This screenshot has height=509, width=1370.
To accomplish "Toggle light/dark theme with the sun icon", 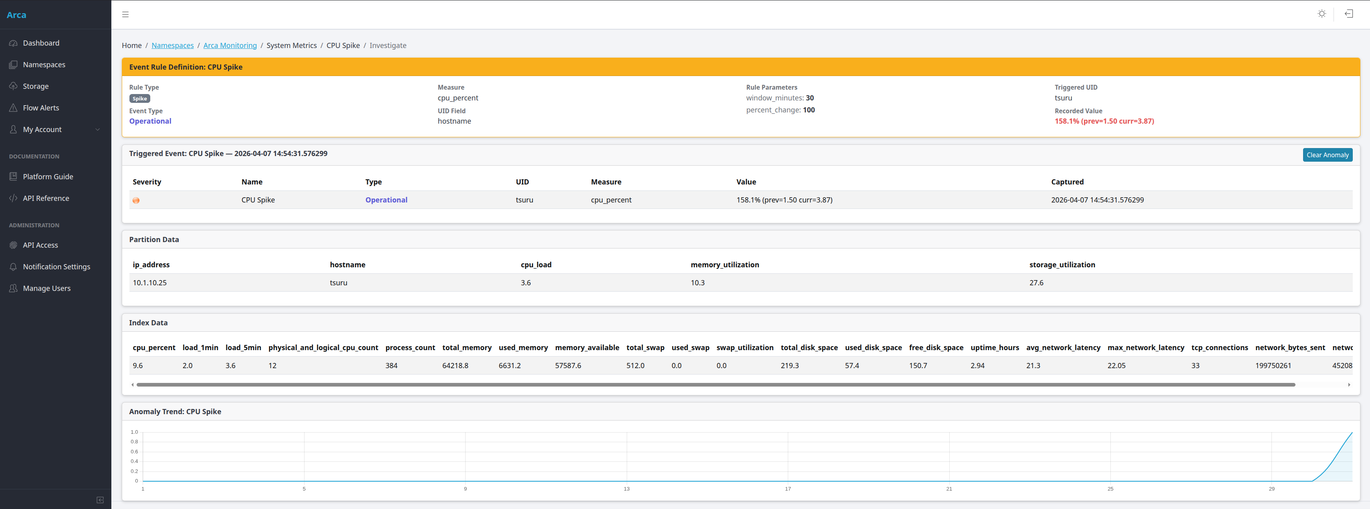I will (1322, 14).
